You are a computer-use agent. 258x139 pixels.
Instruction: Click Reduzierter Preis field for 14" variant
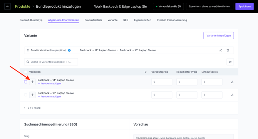(x=187, y=82)
